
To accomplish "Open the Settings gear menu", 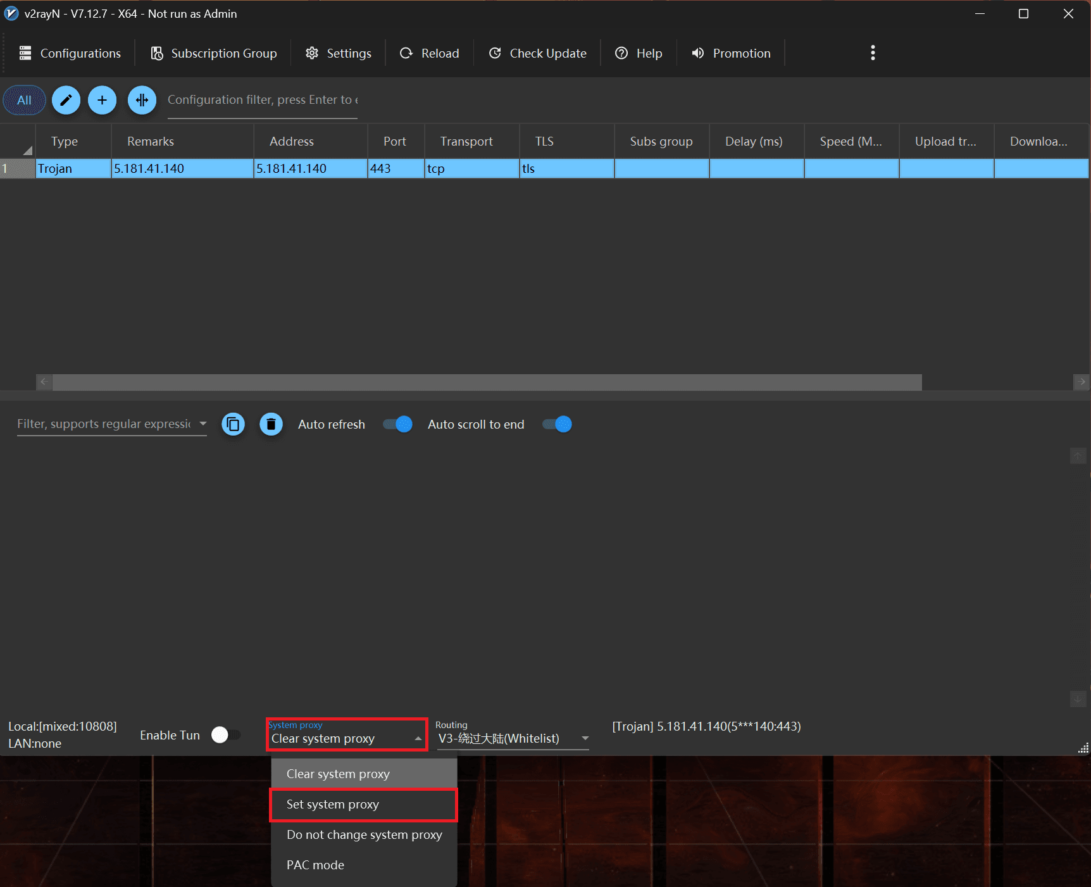I will tap(339, 53).
